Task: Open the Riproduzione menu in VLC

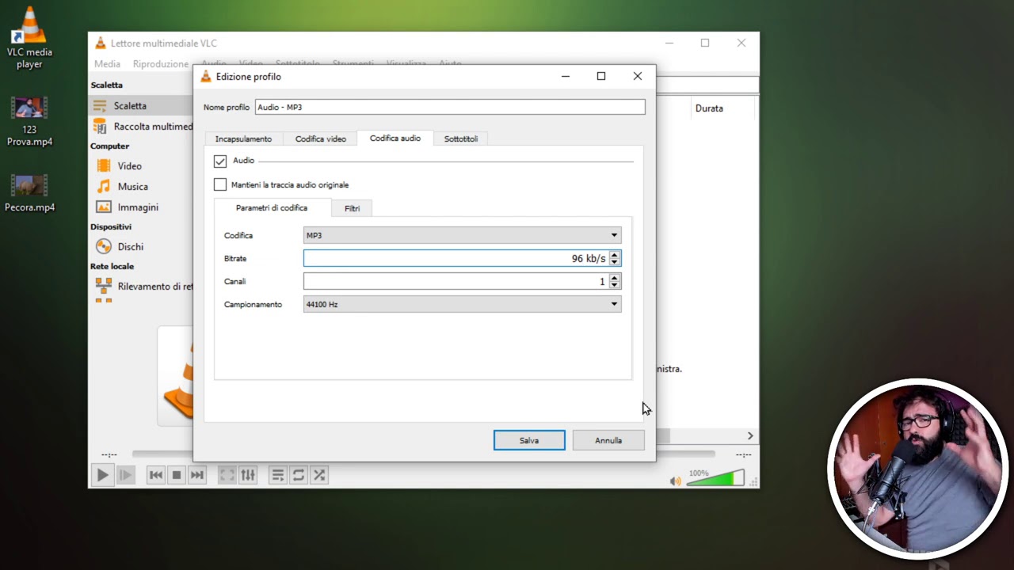Action: (x=161, y=64)
